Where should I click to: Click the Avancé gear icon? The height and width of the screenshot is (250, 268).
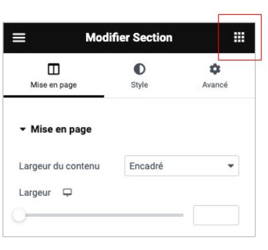[215, 69]
